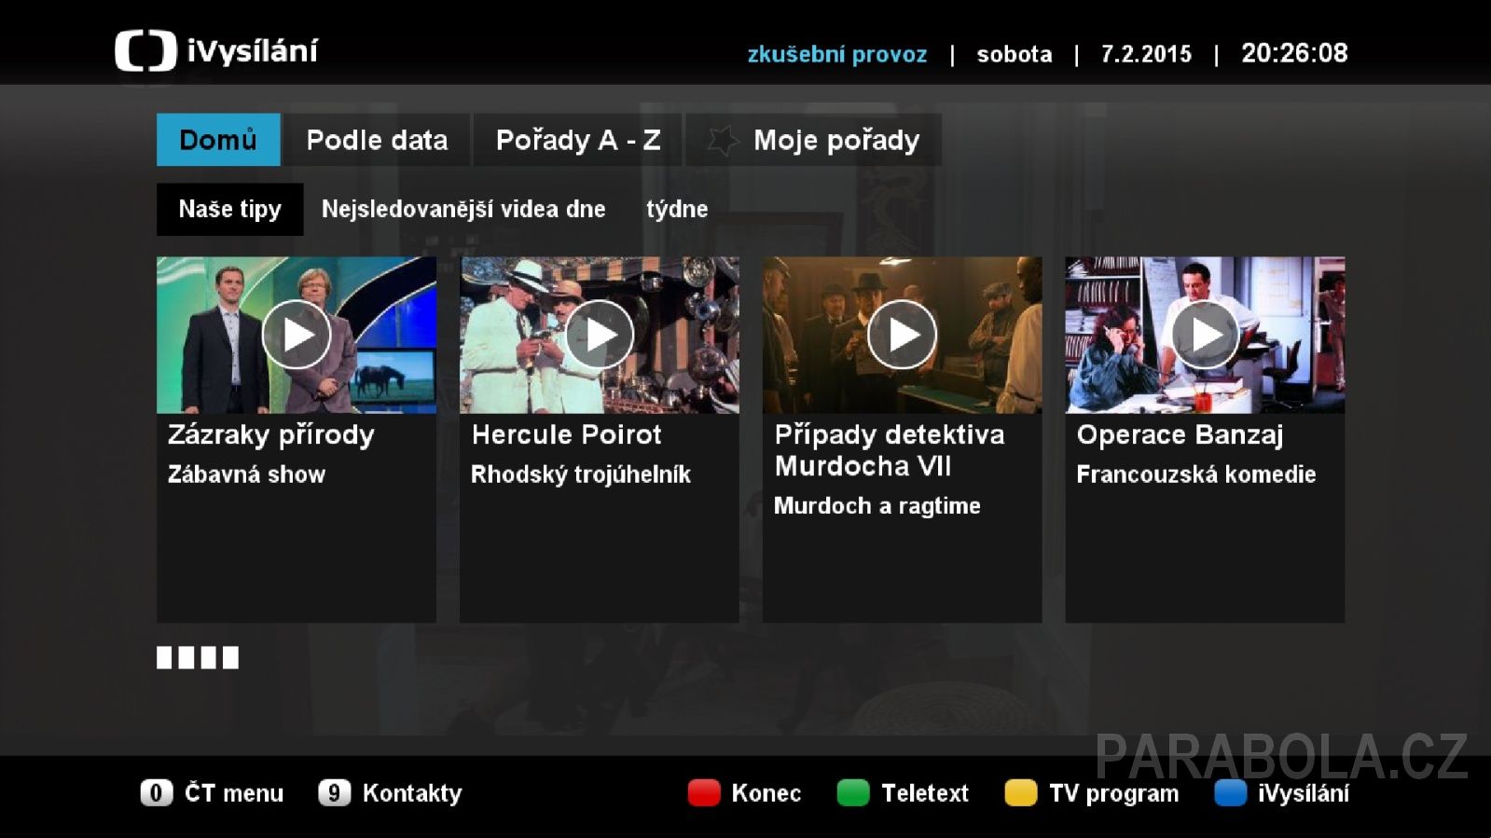Click the TV program label
The height and width of the screenshot is (838, 1491).
pyautogui.click(x=1114, y=793)
